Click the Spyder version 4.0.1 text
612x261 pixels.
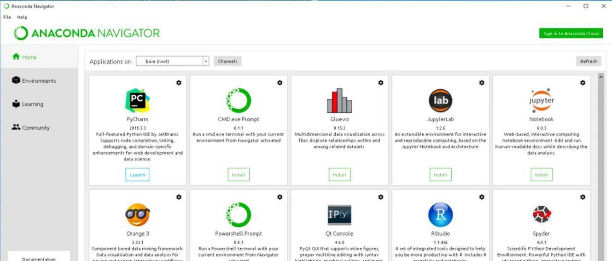[x=542, y=242]
